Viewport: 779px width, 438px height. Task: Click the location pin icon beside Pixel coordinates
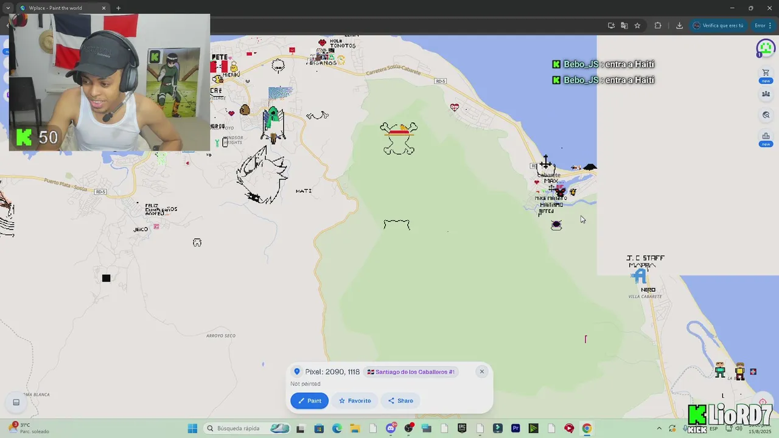(x=297, y=372)
